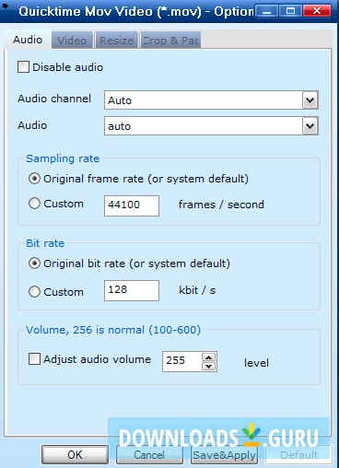
Task: Click the 'Audio channel' label
Action: coord(54,99)
